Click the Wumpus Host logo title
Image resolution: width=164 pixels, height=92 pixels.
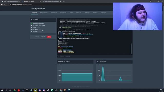click(38, 8)
